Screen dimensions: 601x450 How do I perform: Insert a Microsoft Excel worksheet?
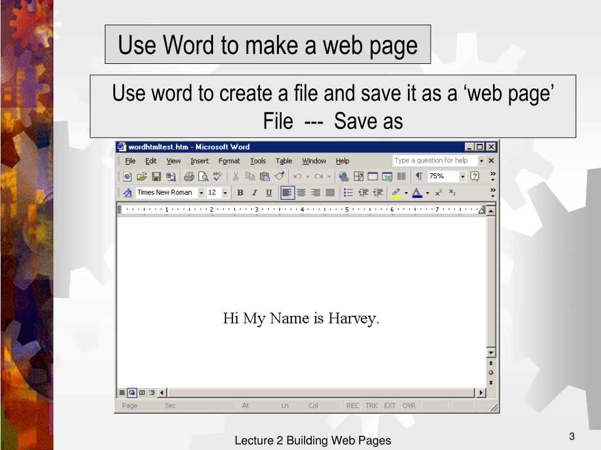tap(387, 176)
